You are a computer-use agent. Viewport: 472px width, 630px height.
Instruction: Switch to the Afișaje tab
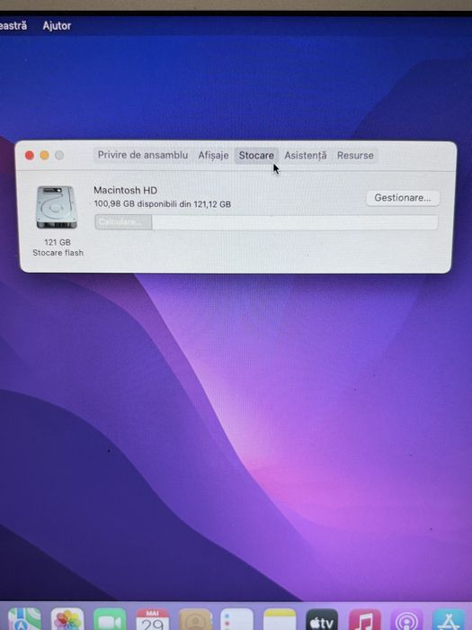(213, 155)
